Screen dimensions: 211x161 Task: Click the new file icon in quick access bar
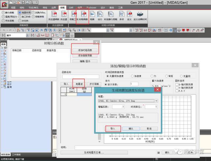click(x=11, y=2)
